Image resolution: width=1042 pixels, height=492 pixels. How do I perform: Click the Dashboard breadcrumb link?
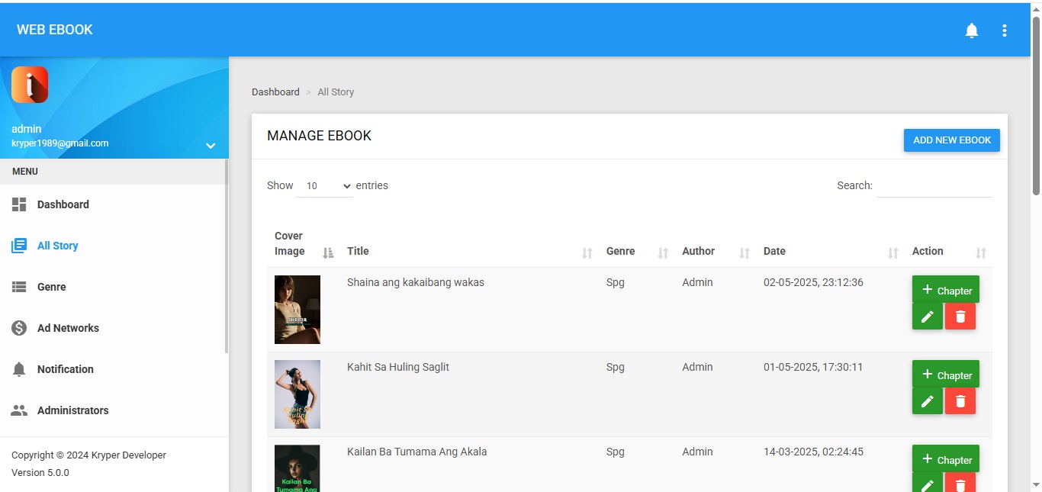pos(275,92)
